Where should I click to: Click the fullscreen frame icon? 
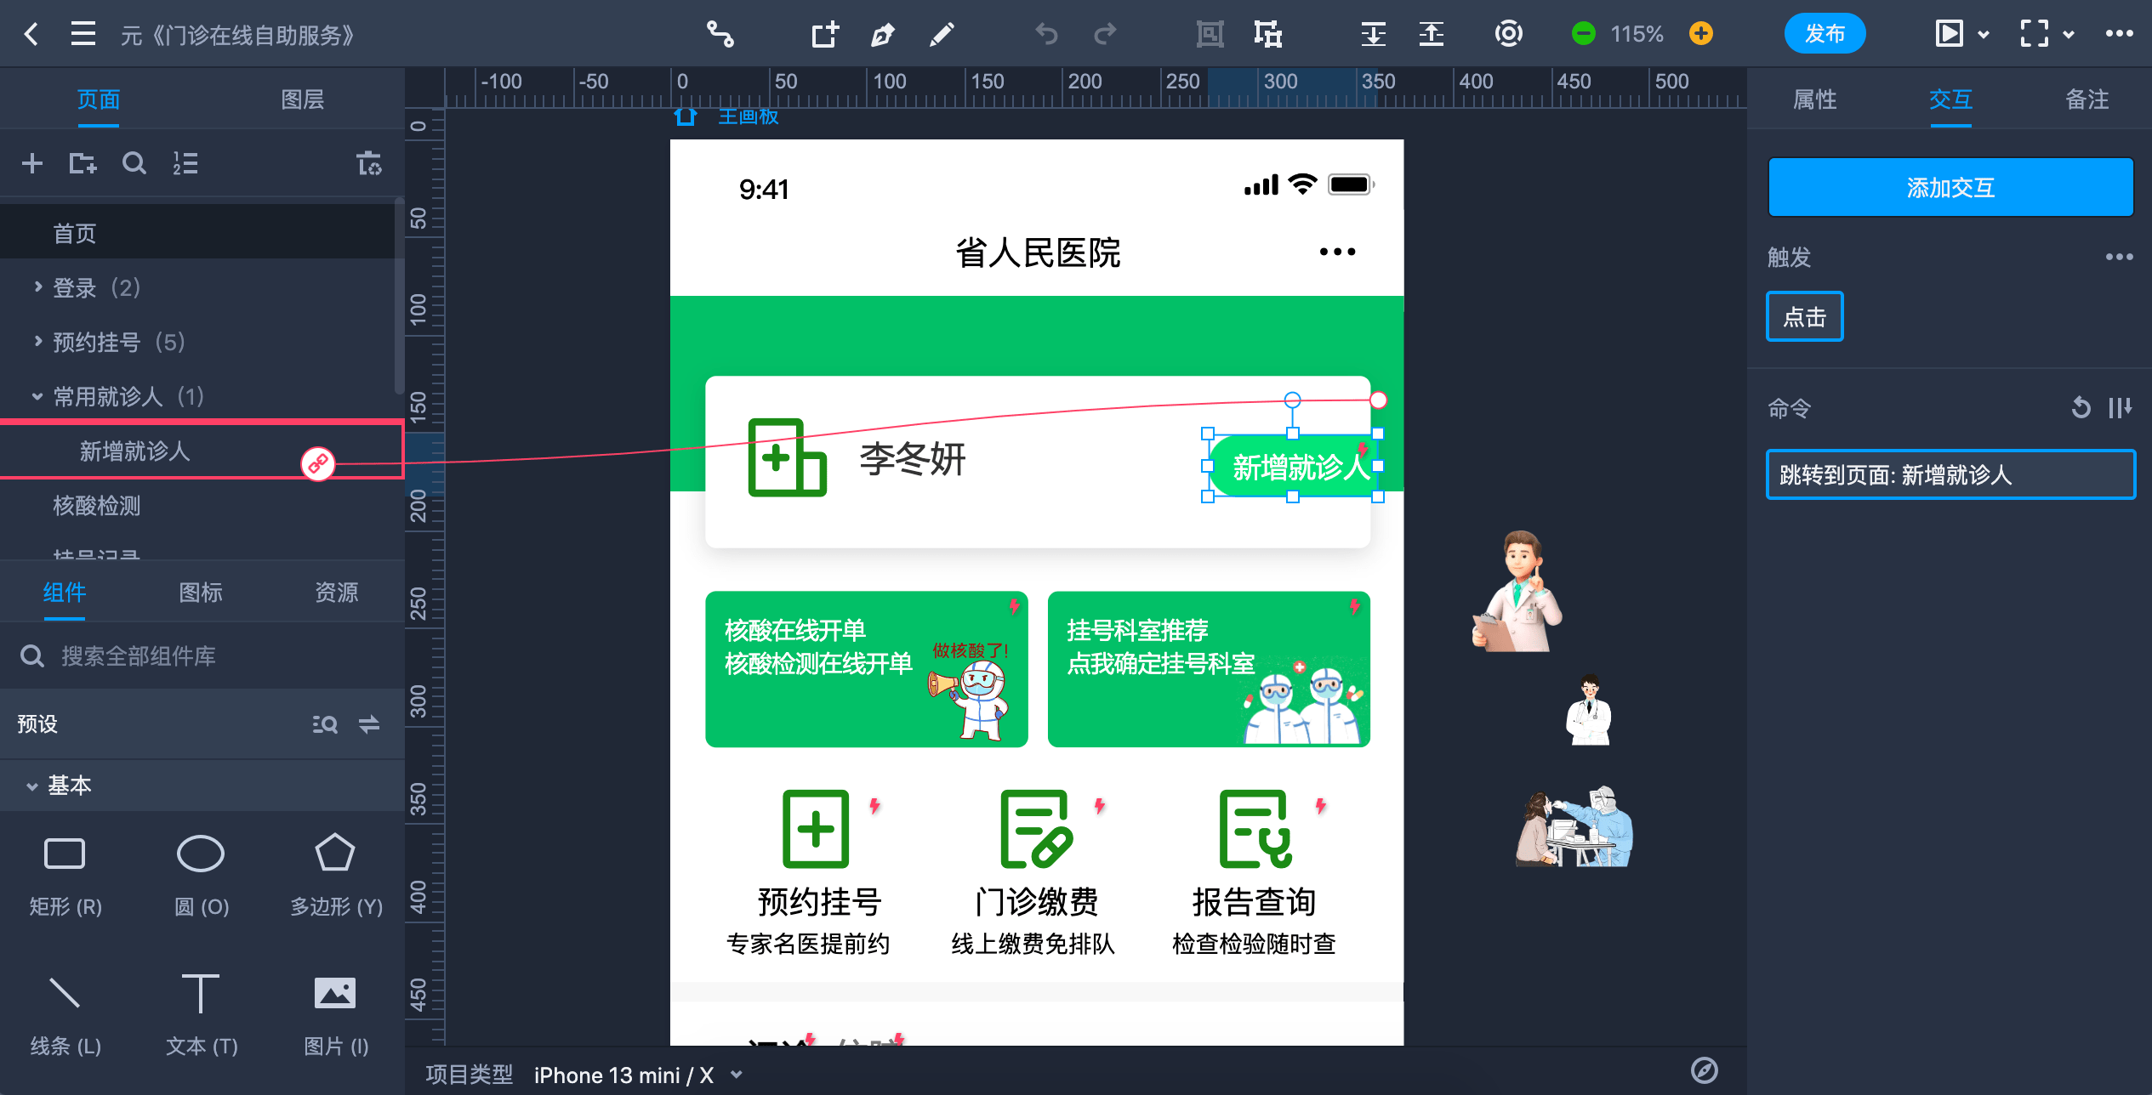pos(2034,34)
